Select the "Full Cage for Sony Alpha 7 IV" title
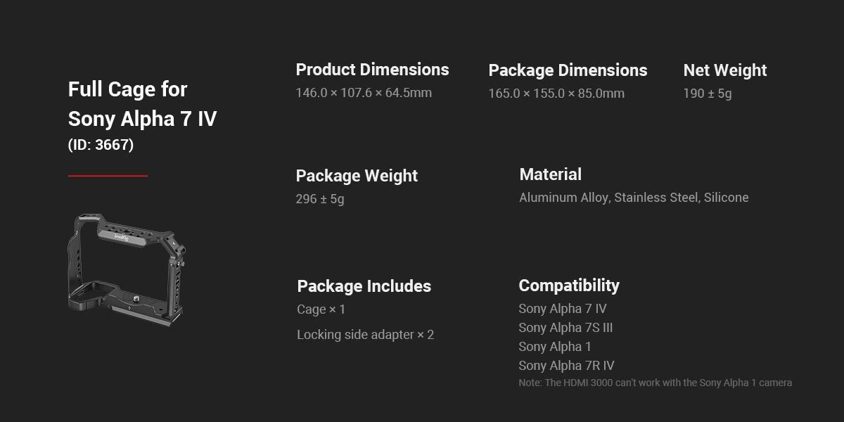Viewport: 844px width, 422px height. coord(142,104)
